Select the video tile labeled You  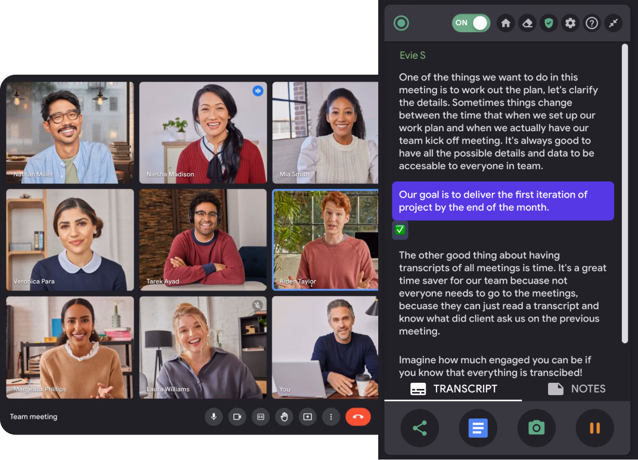(x=325, y=347)
